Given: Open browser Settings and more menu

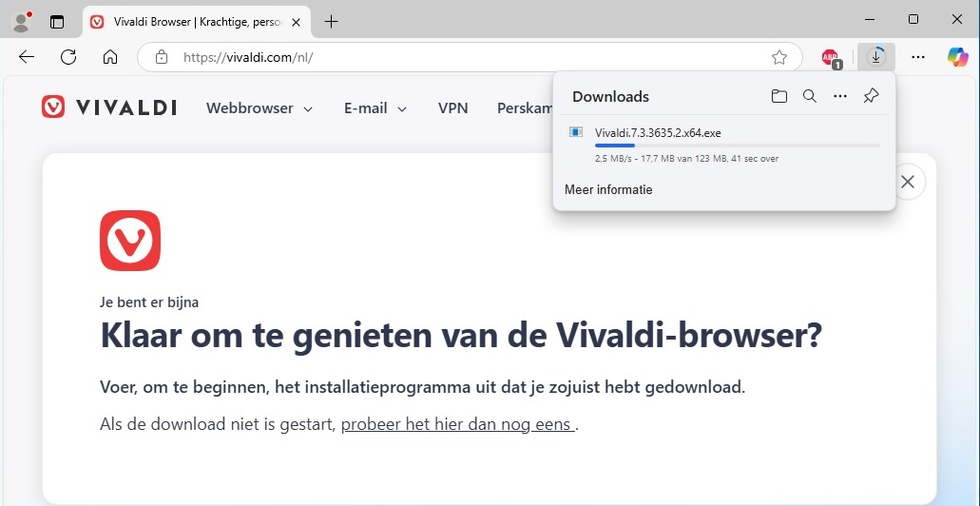Looking at the screenshot, I should (x=917, y=57).
